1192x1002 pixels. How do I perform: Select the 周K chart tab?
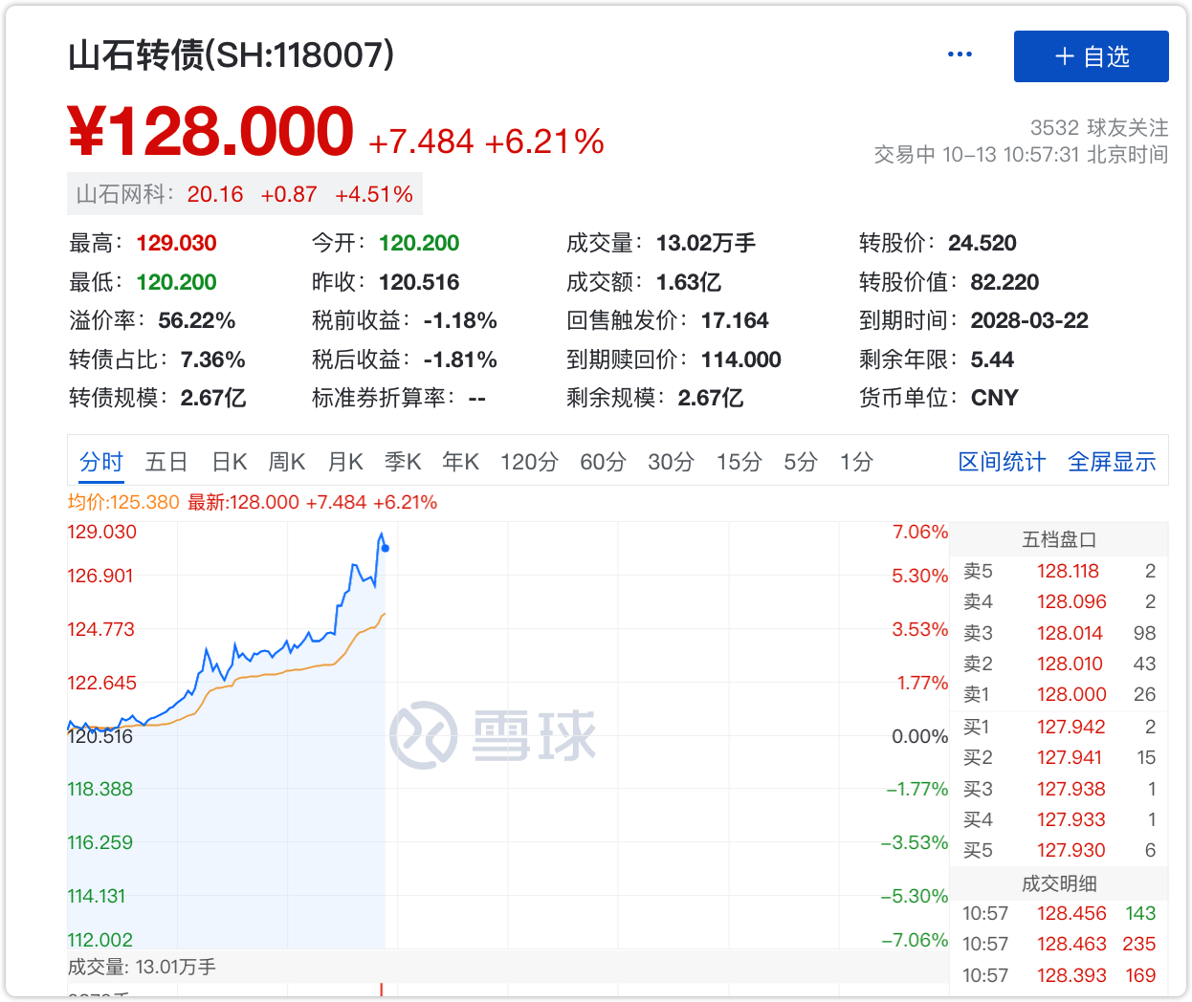click(287, 463)
